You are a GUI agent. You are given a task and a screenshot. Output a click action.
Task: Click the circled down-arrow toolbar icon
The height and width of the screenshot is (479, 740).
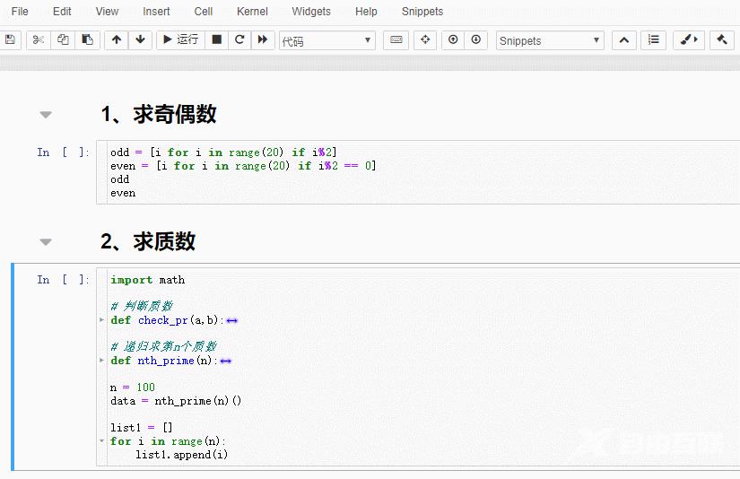point(475,39)
